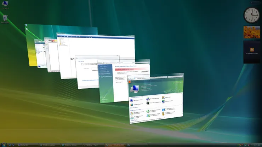Click View update history in Windows Update sidebar

coord(104,70)
